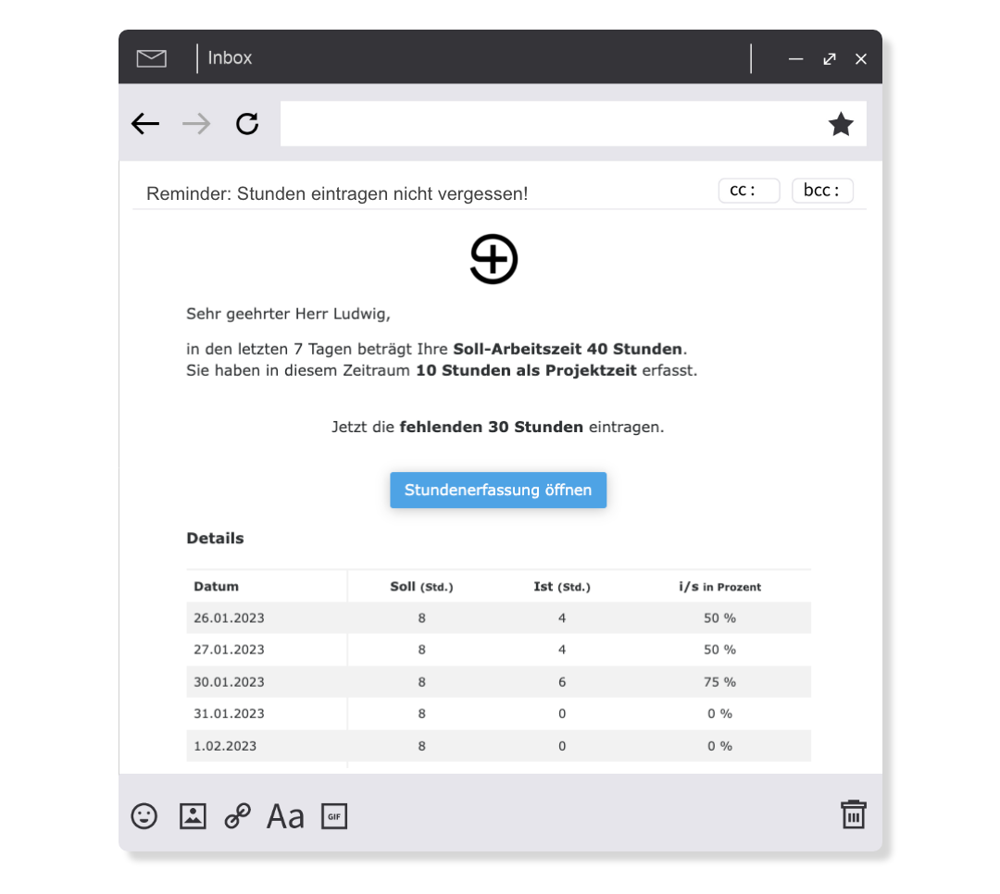Open Stundenerfassung öffnen button
Image resolution: width=1000 pixels, height=894 pixels.
click(x=498, y=490)
